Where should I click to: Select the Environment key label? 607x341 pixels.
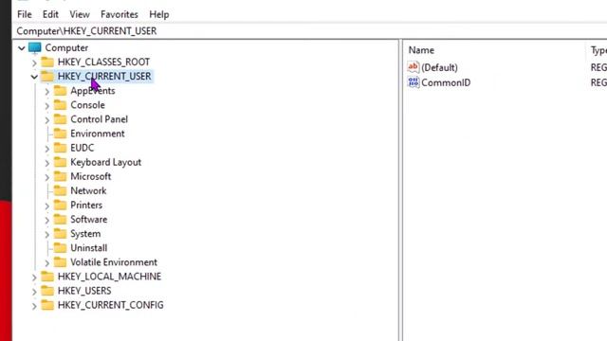[98, 134]
